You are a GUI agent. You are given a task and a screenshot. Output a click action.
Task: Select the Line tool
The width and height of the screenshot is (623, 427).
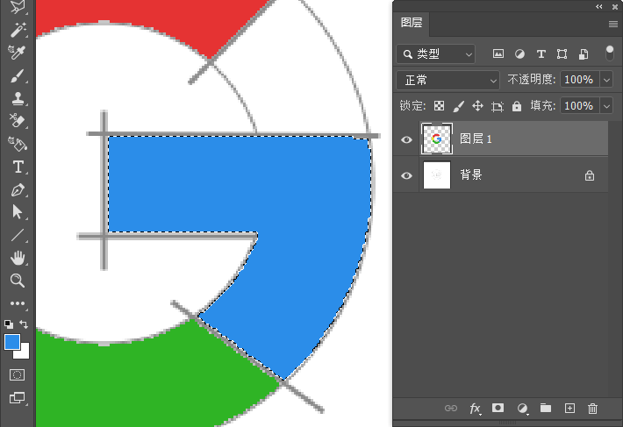click(x=18, y=235)
